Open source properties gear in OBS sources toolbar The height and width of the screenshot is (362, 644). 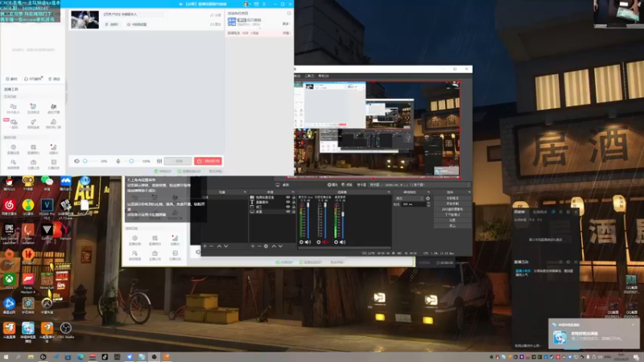[266, 246]
